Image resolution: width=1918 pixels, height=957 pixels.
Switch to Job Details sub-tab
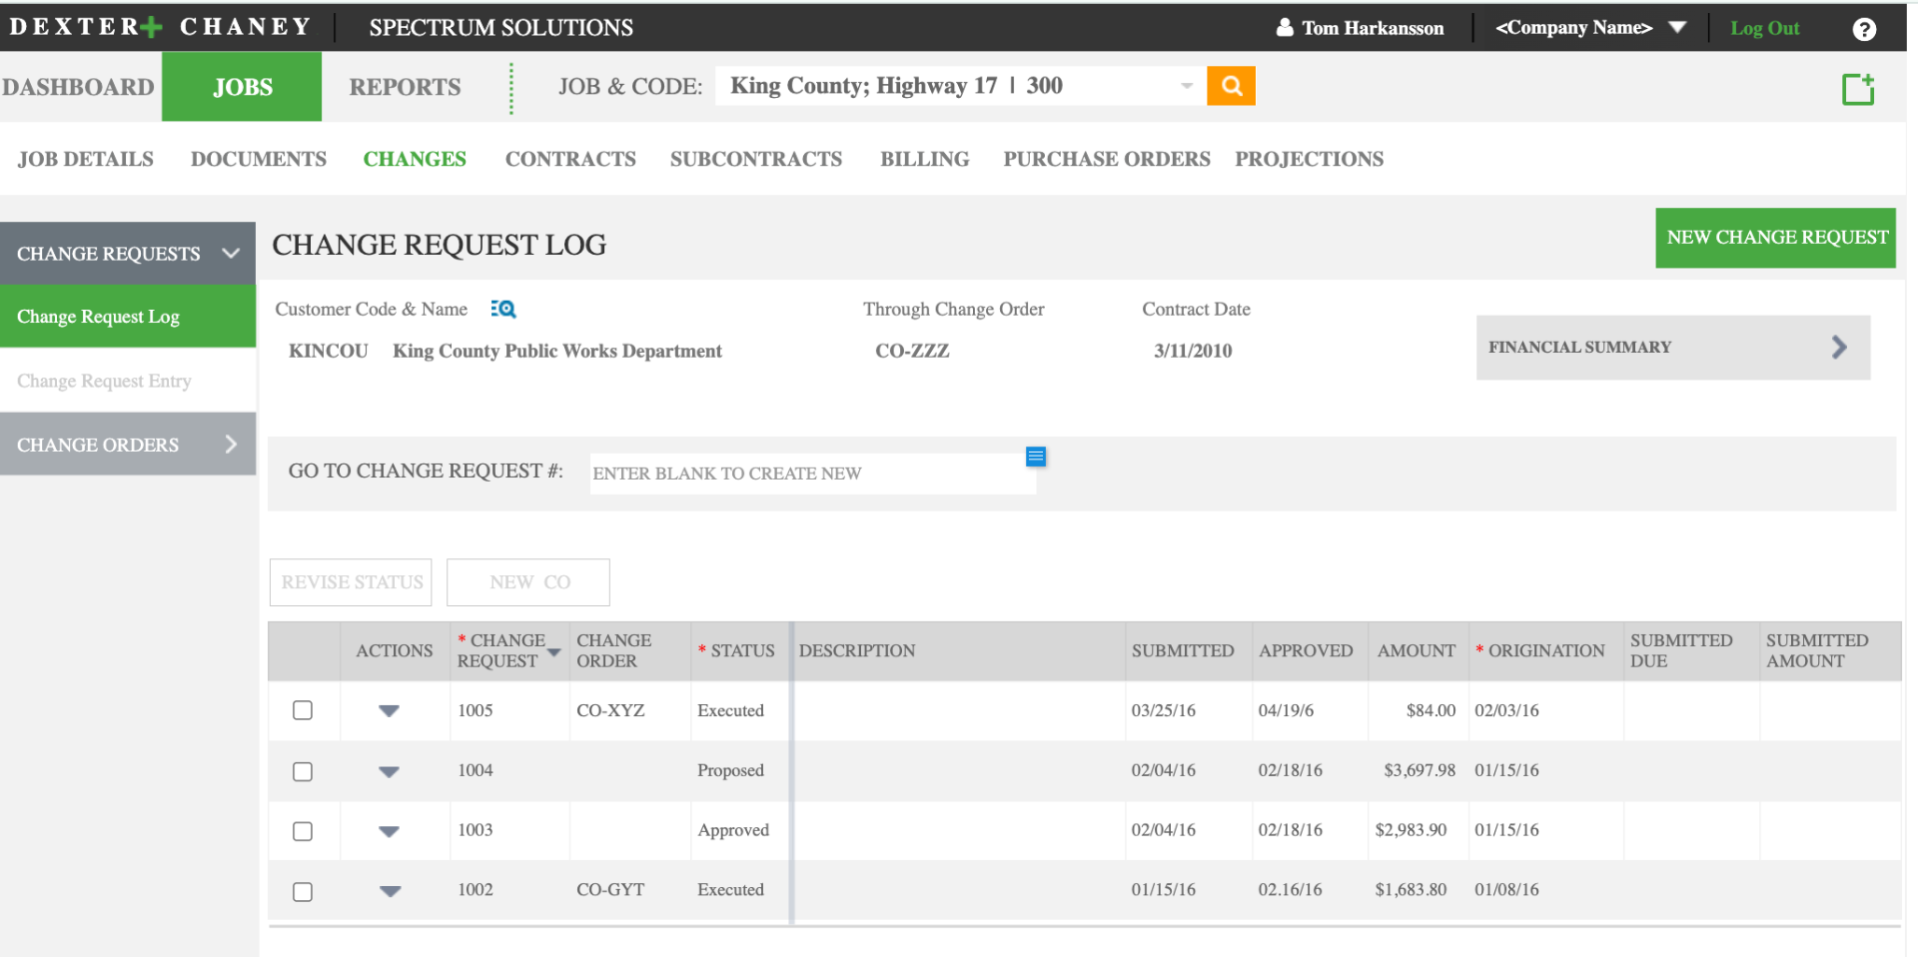pyautogui.click(x=86, y=159)
